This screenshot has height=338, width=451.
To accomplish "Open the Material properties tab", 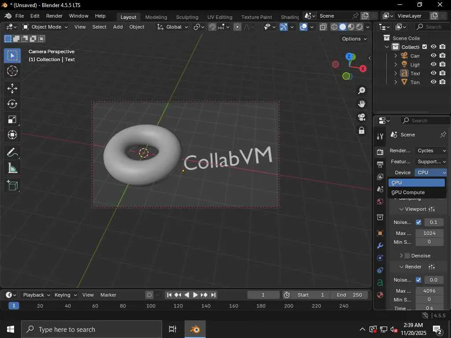I will coord(380,295).
